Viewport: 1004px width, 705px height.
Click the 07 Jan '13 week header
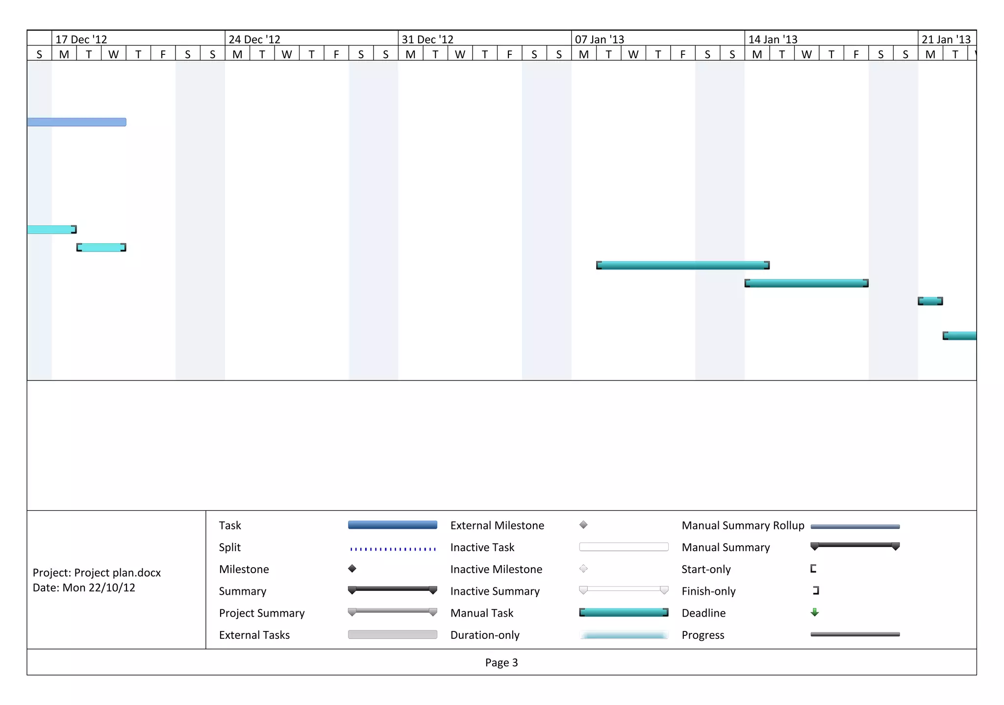[599, 39]
